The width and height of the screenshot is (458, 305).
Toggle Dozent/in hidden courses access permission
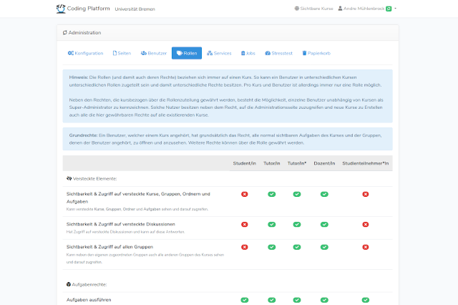click(x=324, y=194)
